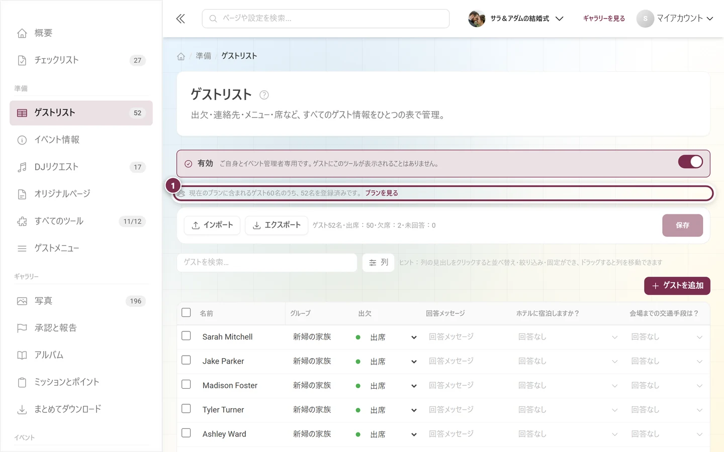
Task: Open Jake Parker's hotel stay dropdown
Action: click(x=568, y=362)
